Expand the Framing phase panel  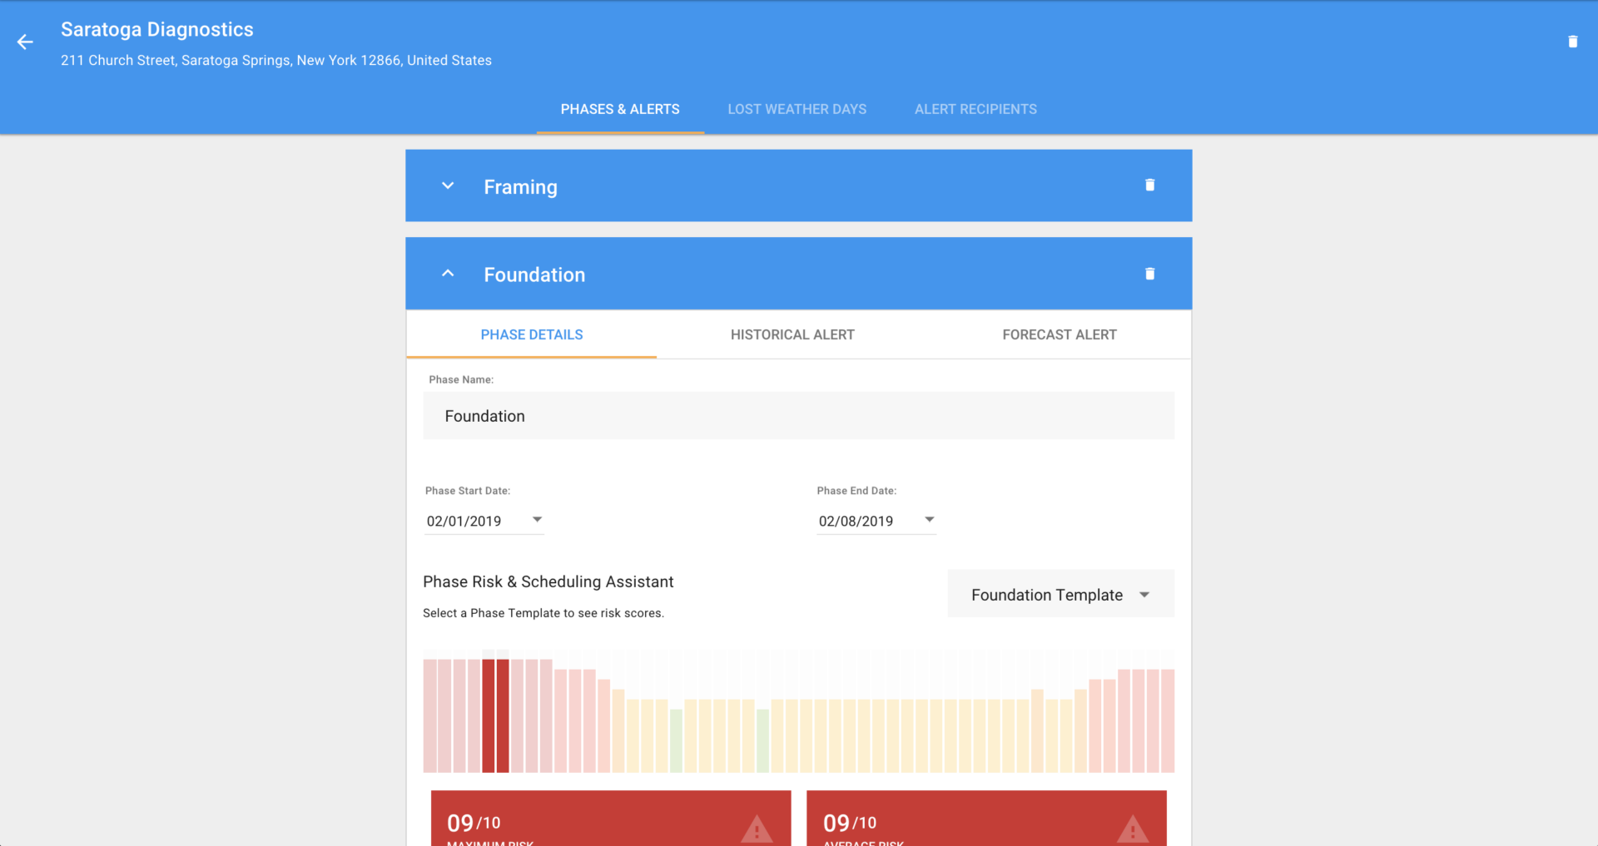pyautogui.click(x=448, y=186)
